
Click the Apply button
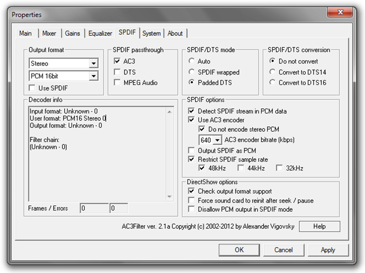click(328, 250)
